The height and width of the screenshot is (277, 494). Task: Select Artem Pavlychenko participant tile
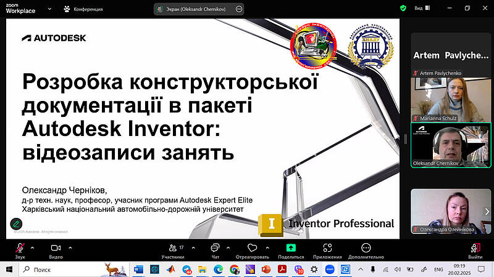(451, 55)
